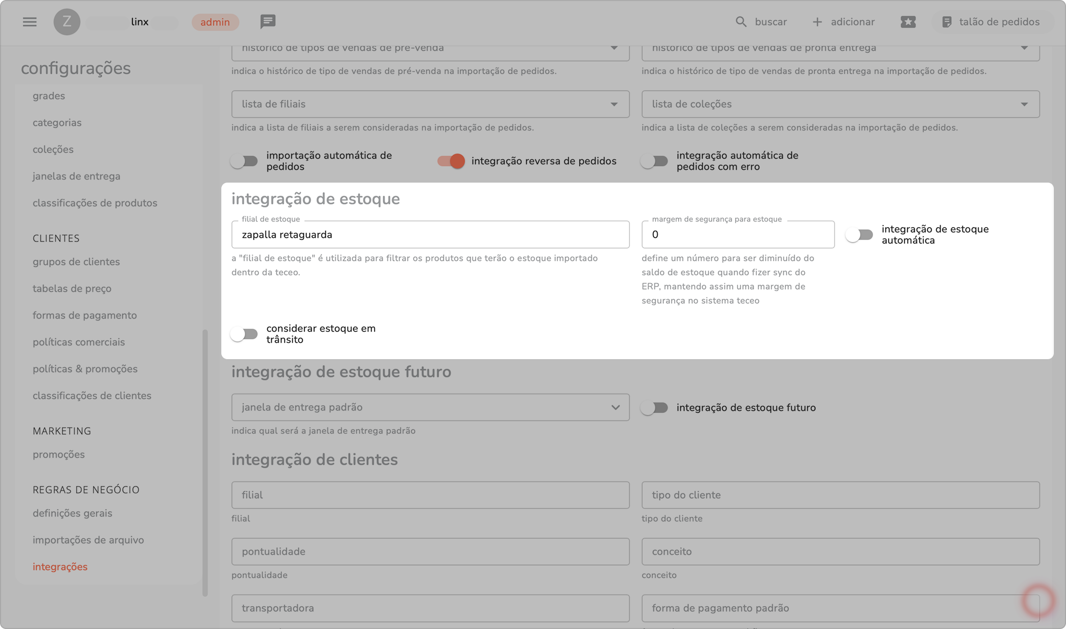Open the lista de coleções dropdown
The width and height of the screenshot is (1066, 629).
tap(1024, 104)
